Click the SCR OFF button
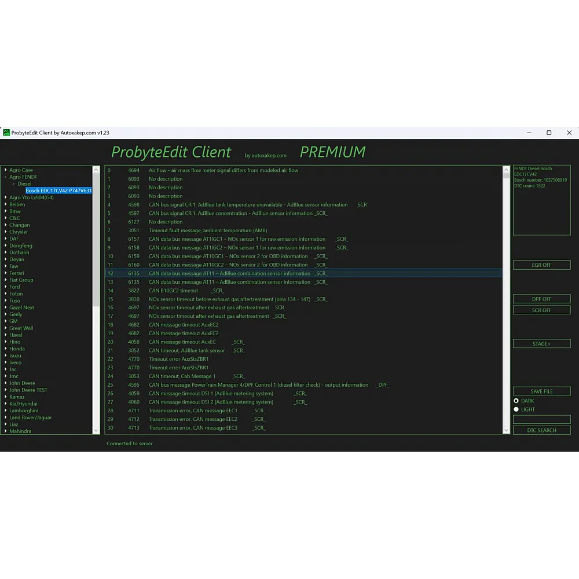The image size is (579, 579). (541, 310)
